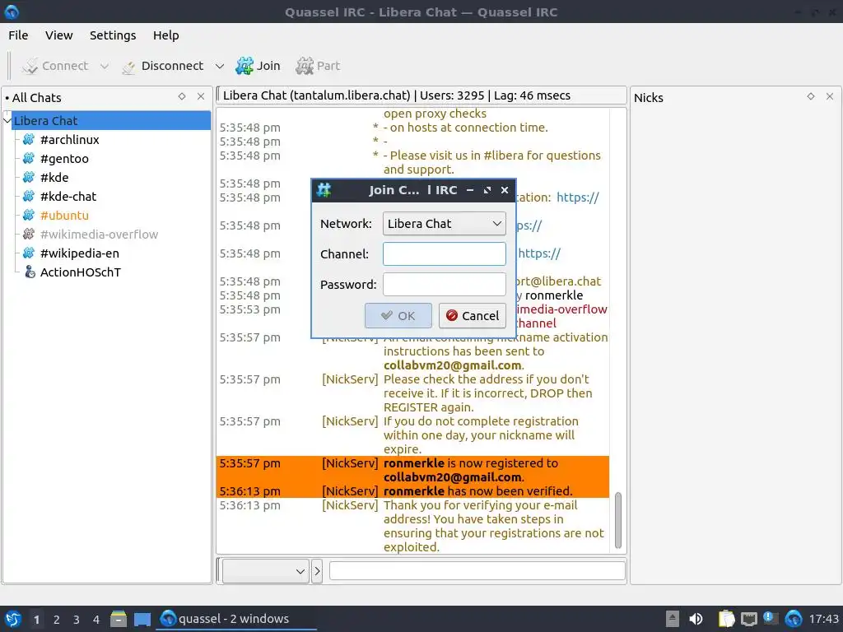Screen dimensions: 843x632
Task: Click the 17:43 taskbar clock
Action: click(x=823, y=619)
